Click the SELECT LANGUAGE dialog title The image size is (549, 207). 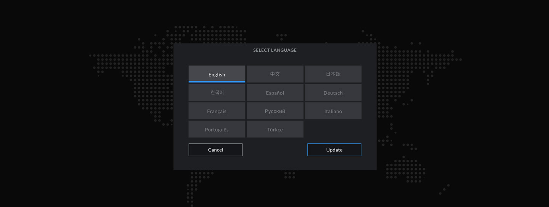[274, 50]
